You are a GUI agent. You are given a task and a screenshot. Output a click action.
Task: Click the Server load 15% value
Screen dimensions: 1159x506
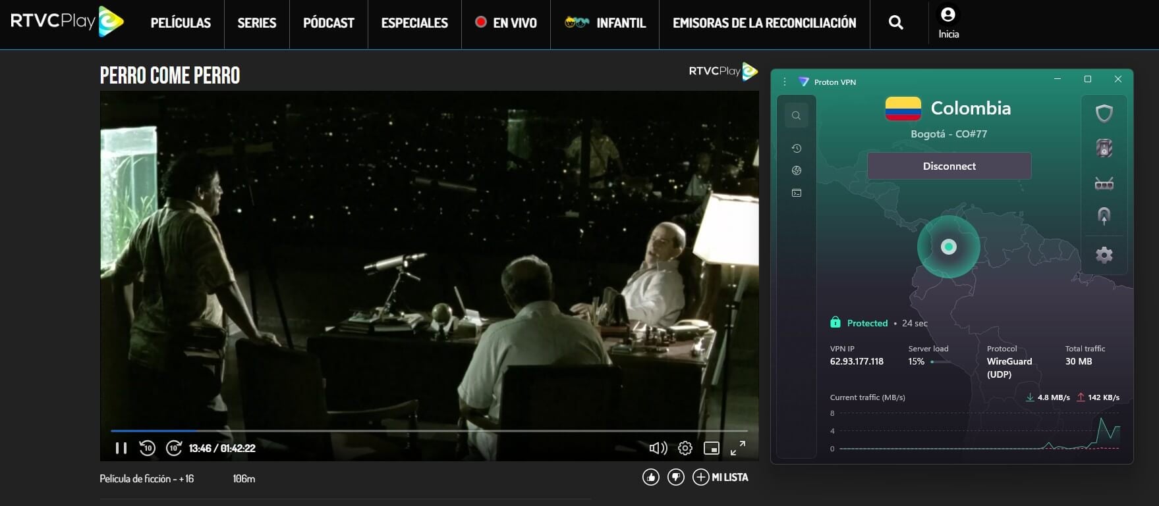pyautogui.click(x=917, y=361)
